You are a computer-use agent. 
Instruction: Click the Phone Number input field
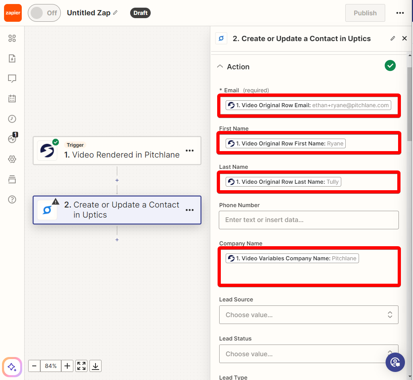[309, 220]
